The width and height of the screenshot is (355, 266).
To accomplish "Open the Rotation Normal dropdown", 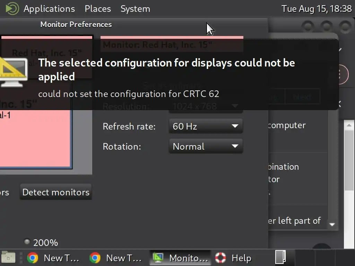I will coord(206,147).
